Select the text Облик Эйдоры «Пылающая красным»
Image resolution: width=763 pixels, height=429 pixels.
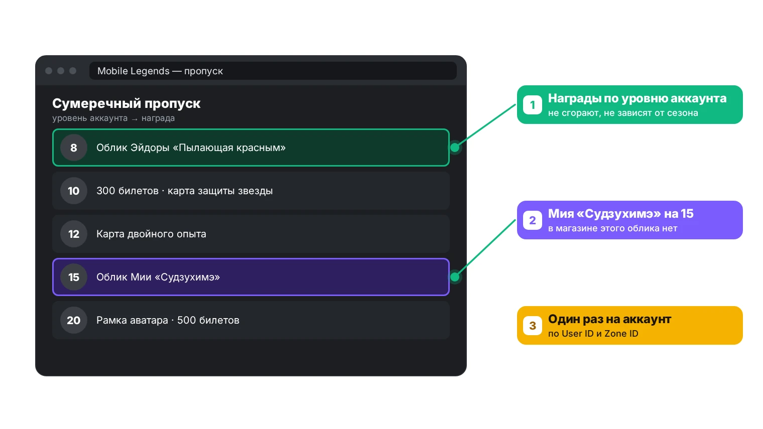[x=191, y=148]
